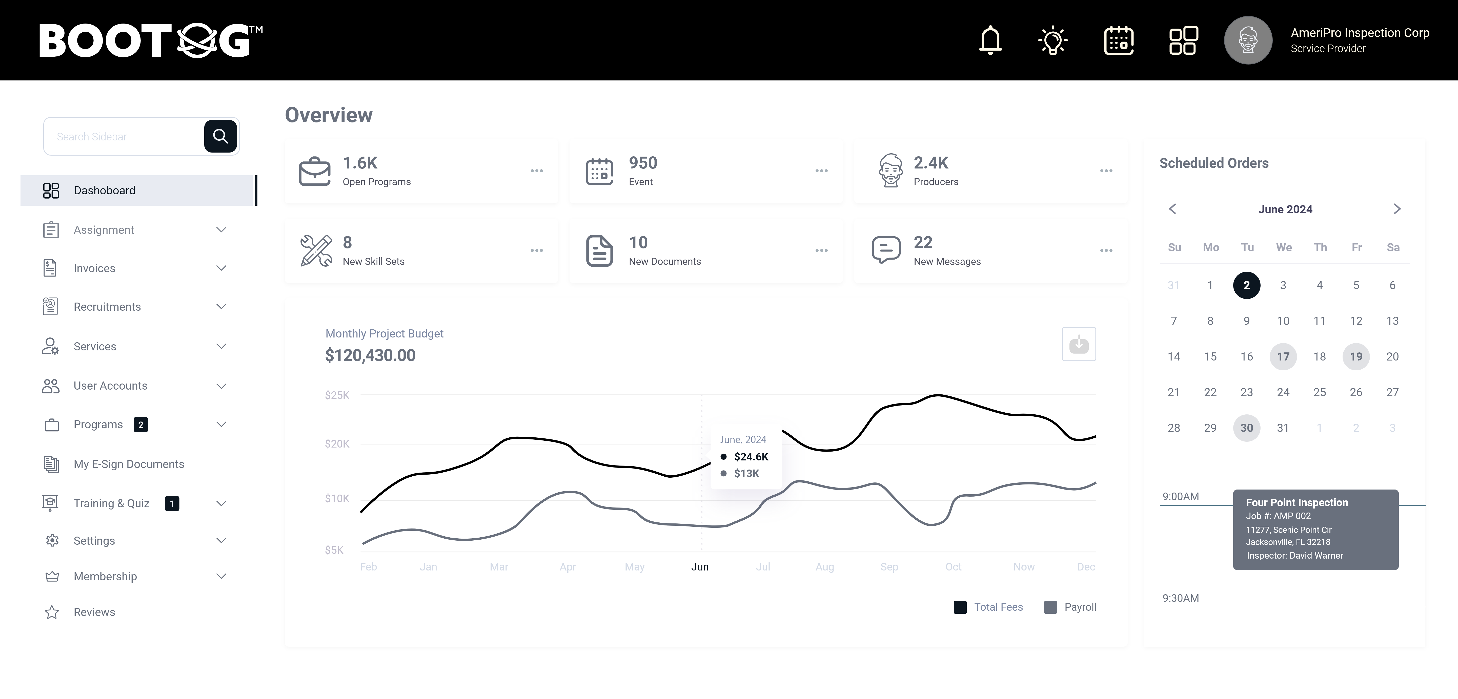Expand the Training & Quiz chevron
Image resolution: width=1458 pixels, height=699 pixels.
coord(221,503)
